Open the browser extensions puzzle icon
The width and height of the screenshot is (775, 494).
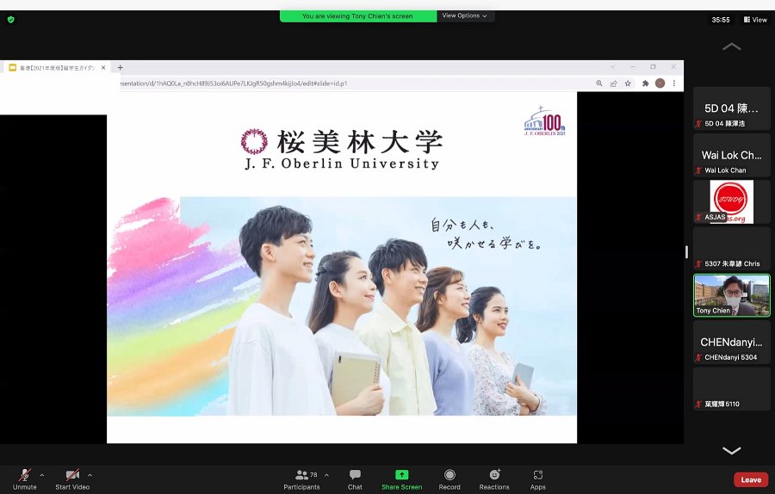[645, 83]
